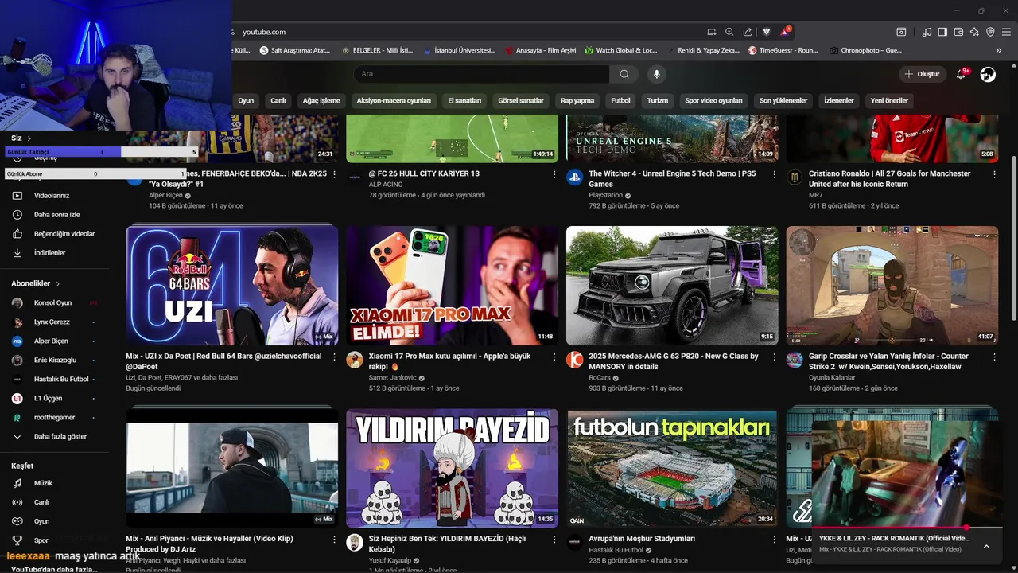Open RoCars channel avatar
Viewport: 1018px width, 573px height.
coord(574,360)
